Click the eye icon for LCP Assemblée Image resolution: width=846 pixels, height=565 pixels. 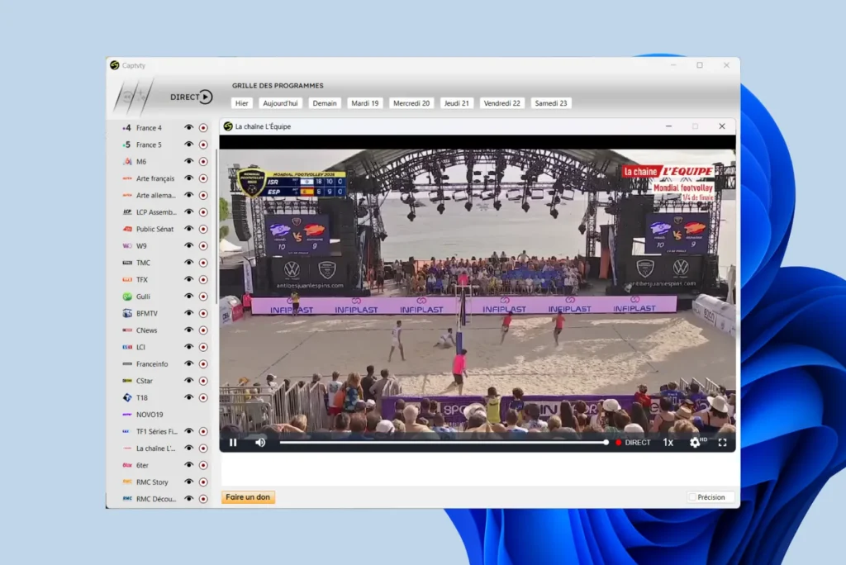point(188,211)
